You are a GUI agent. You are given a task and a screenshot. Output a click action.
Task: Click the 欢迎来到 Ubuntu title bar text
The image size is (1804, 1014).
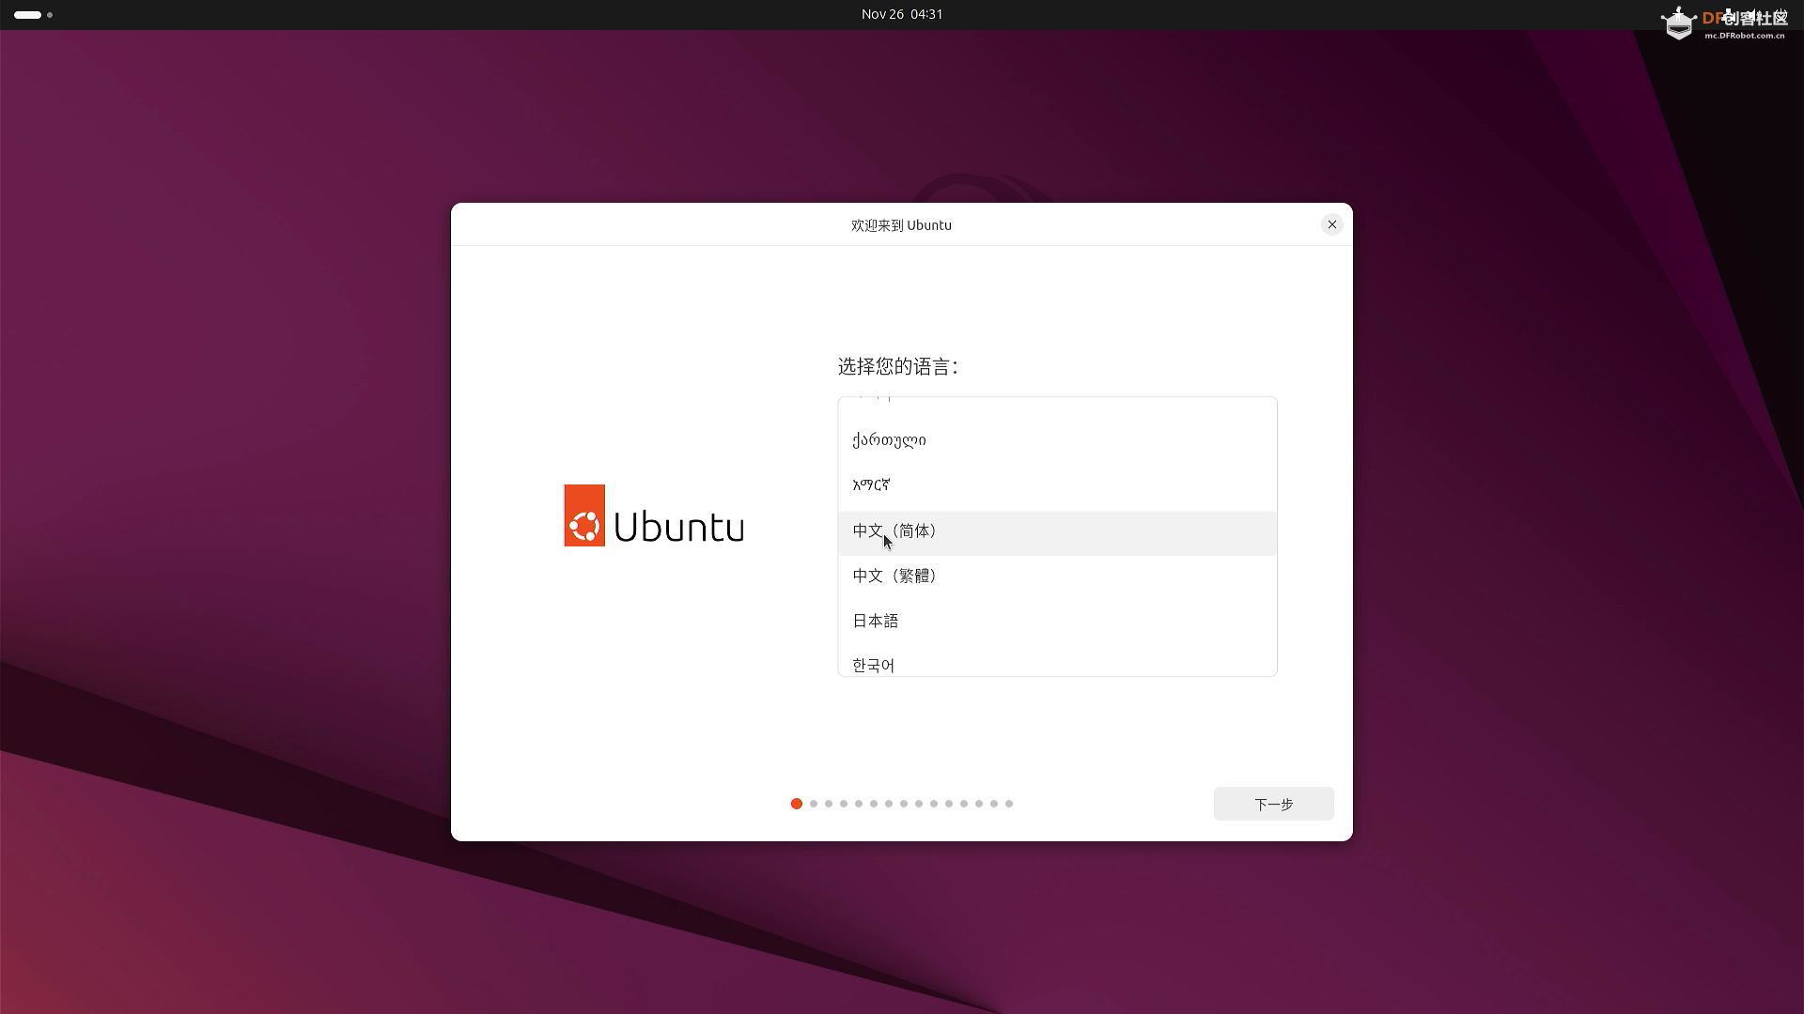[x=901, y=225]
